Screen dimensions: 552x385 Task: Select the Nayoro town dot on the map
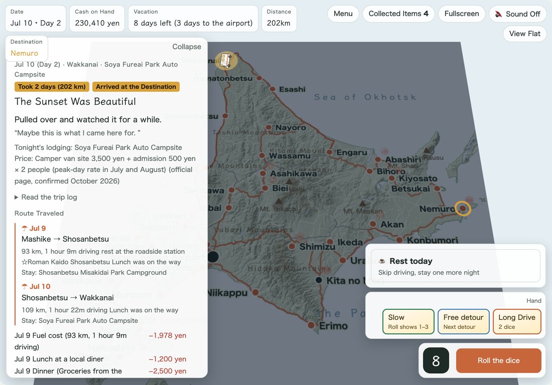click(x=268, y=127)
